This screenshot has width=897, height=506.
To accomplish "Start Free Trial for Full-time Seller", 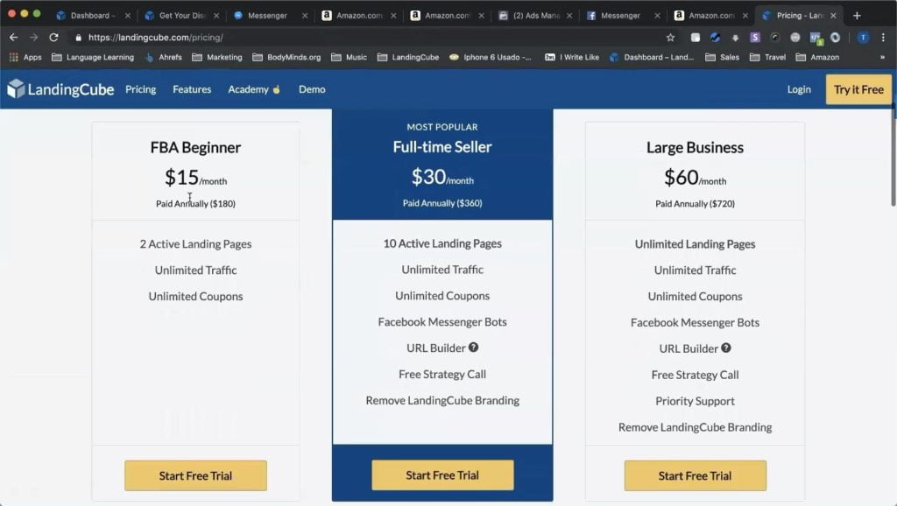I will 442,475.
